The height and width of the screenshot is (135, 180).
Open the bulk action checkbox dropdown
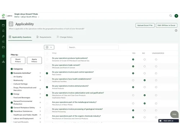[x=49, y=47]
